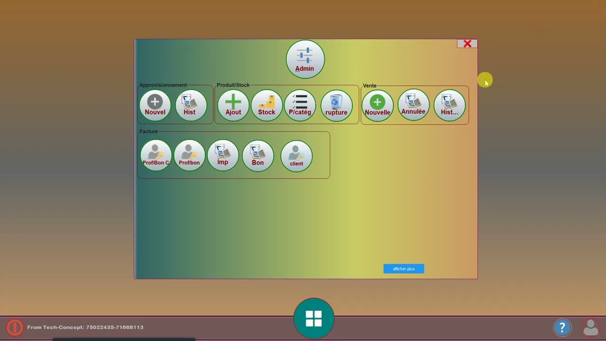Open the Annulée sales icon
The width and height of the screenshot is (606, 341).
(x=413, y=105)
